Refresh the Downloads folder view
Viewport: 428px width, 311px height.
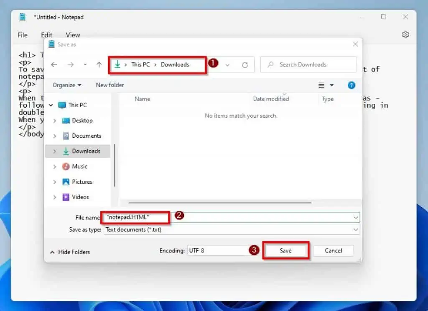click(245, 65)
